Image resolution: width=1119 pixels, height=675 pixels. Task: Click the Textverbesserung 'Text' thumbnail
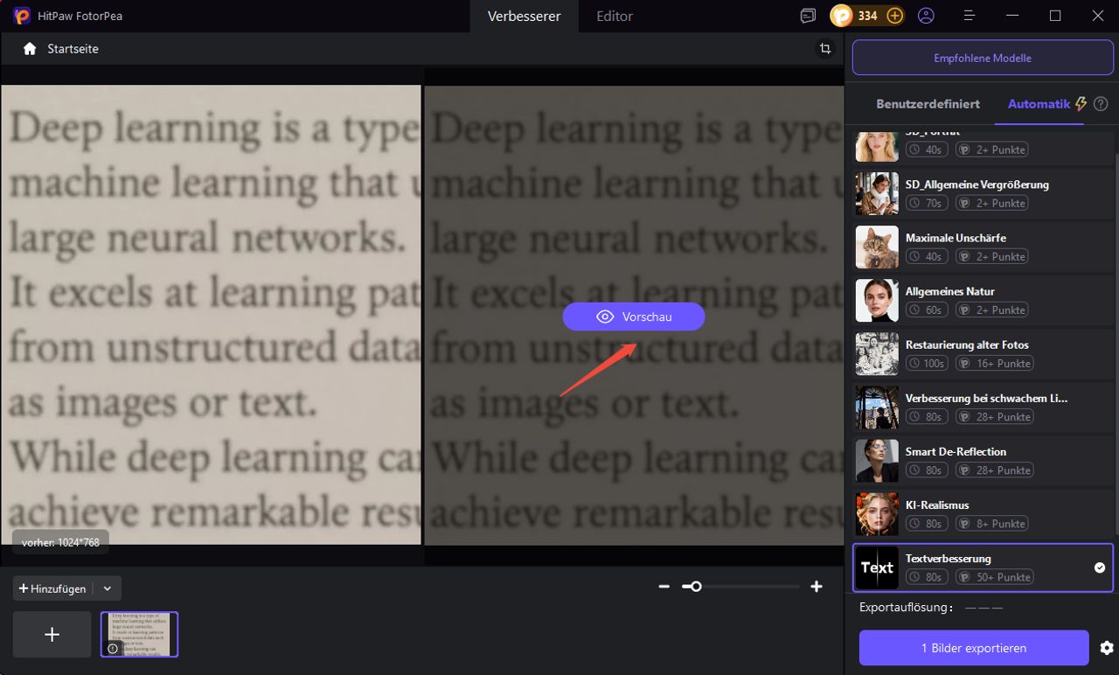877,567
